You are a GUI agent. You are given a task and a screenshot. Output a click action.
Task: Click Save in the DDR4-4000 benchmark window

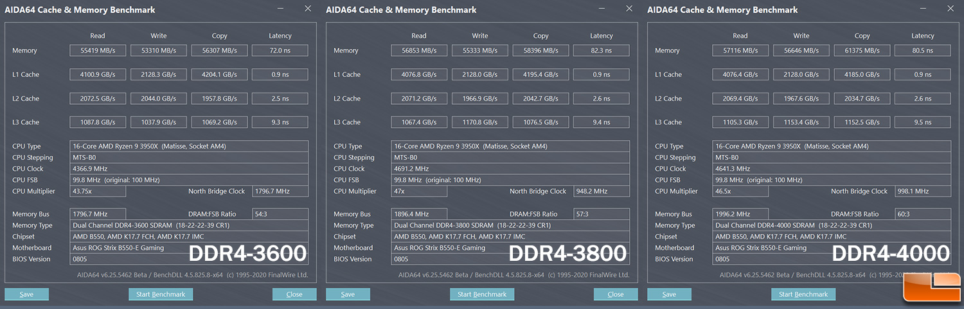pyautogui.click(x=669, y=294)
